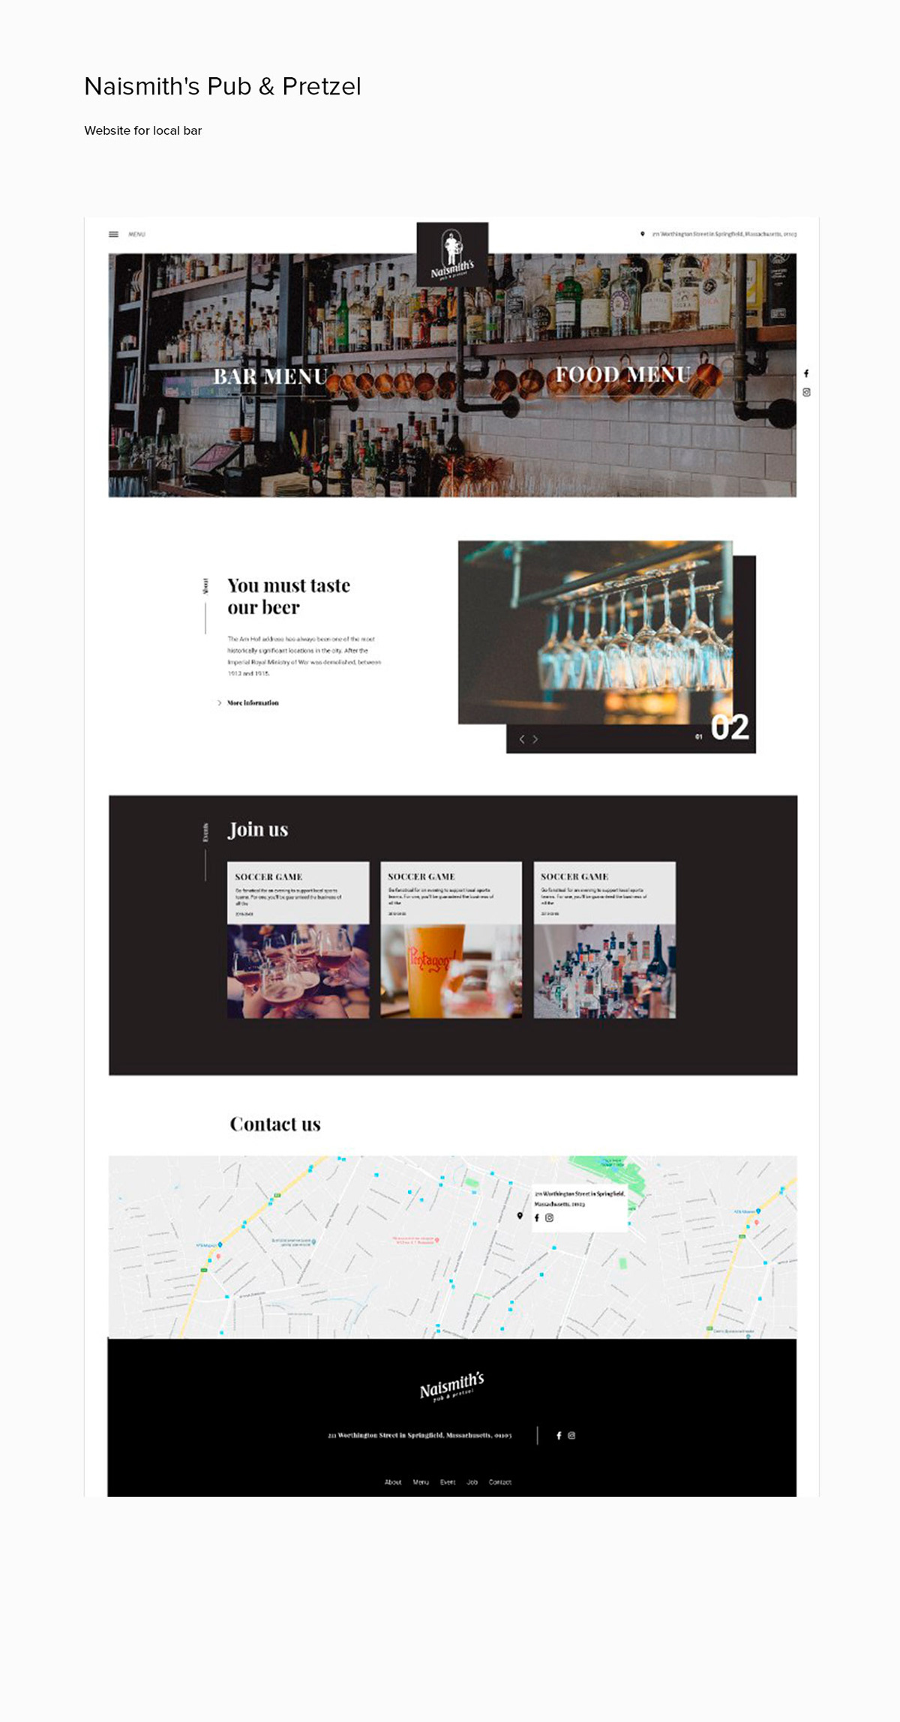The width and height of the screenshot is (900, 1722).
Task: Click the 'Website for local bar' subtitle
Action: click(143, 130)
